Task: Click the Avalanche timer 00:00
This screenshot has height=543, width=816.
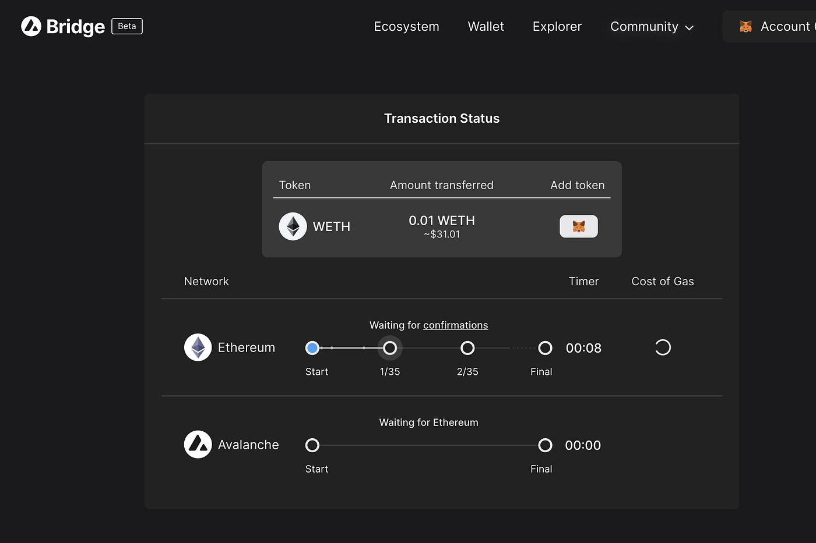Action: [x=583, y=445]
